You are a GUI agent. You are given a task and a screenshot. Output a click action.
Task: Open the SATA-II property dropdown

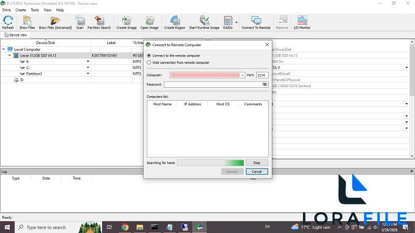click(x=407, y=67)
